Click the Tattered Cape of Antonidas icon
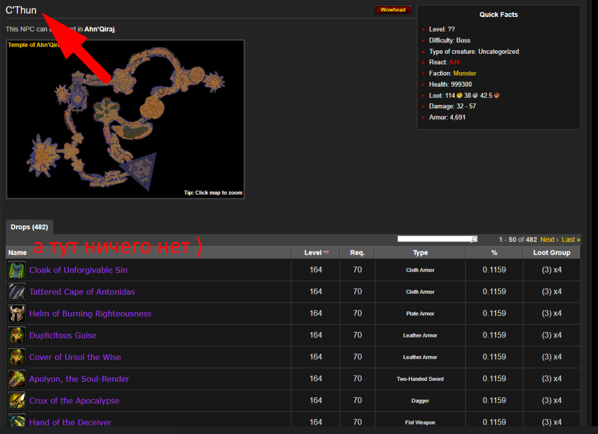 click(x=16, y=292)
